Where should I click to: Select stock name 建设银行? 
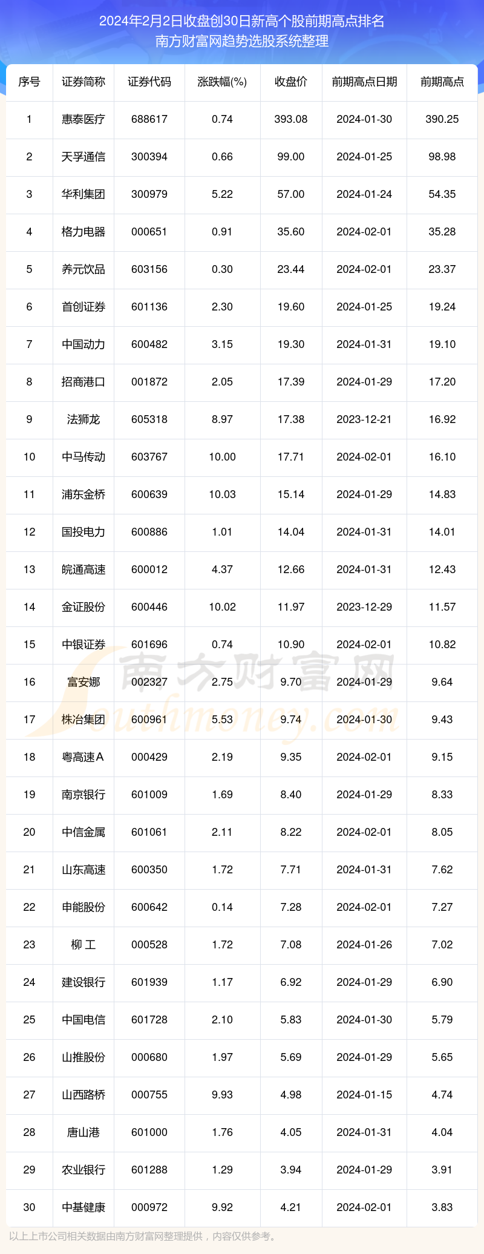tap(83, 982)
